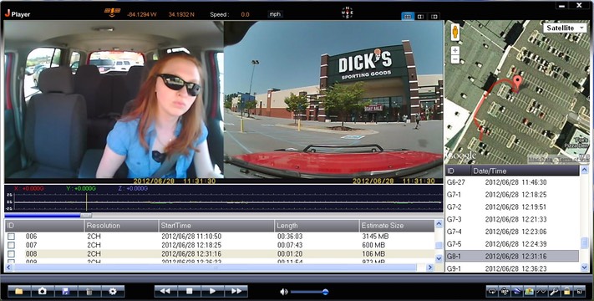Click the 600 MB size cell
Screen dimensions: 594x301
pyautogui.click(x=373, y=245)
